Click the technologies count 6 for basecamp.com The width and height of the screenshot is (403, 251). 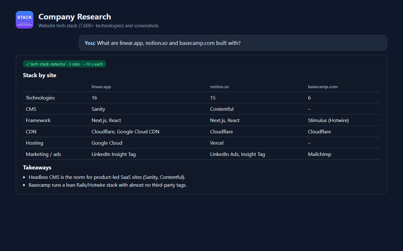[x=309, y=98]
